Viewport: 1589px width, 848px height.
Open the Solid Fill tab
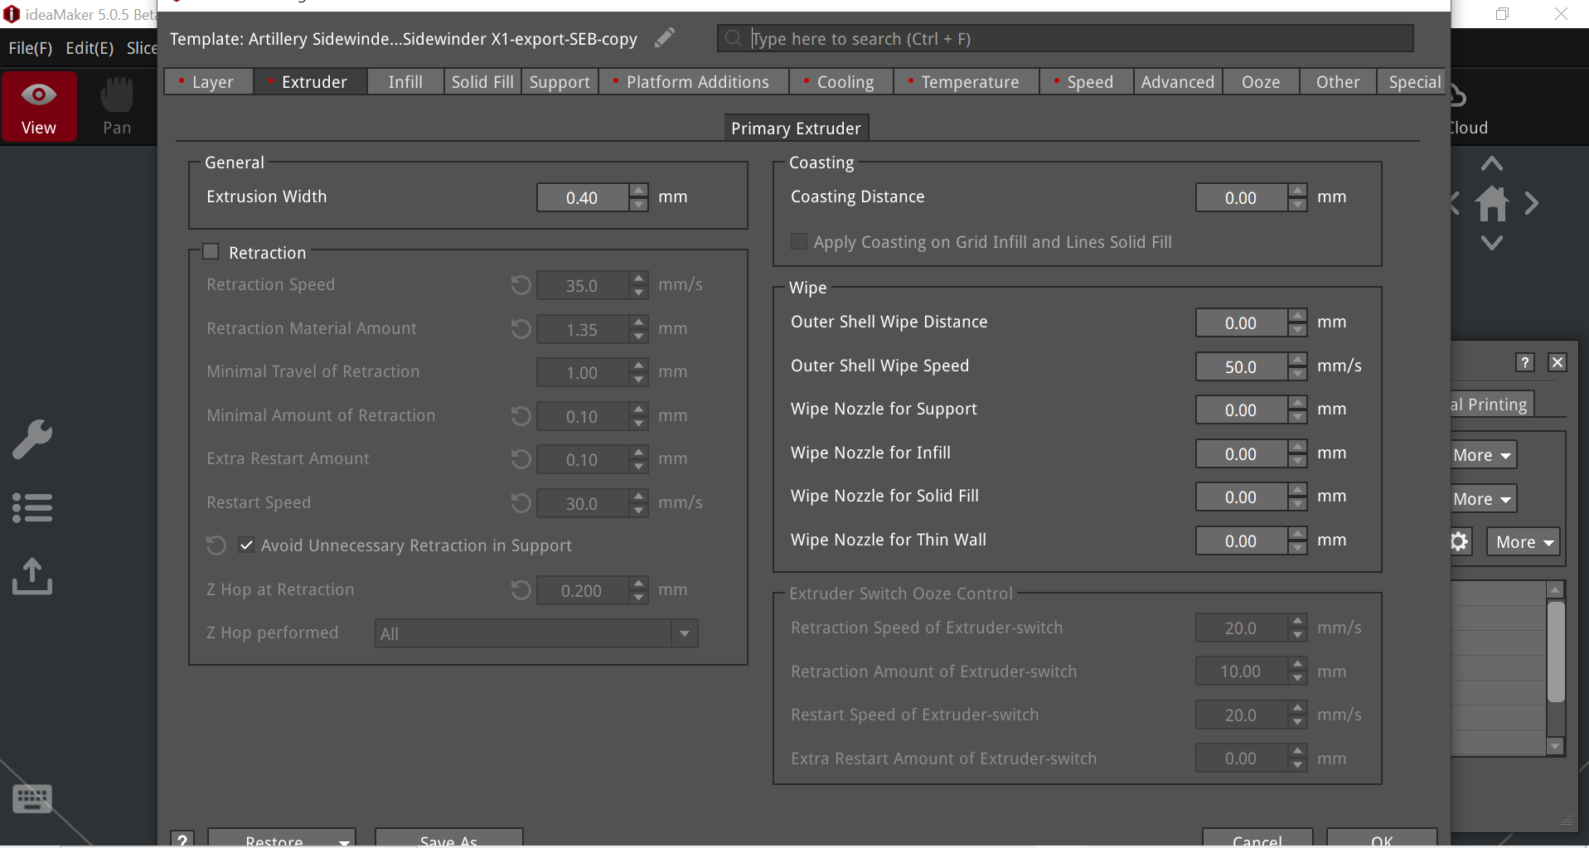[x=482, y=82]
